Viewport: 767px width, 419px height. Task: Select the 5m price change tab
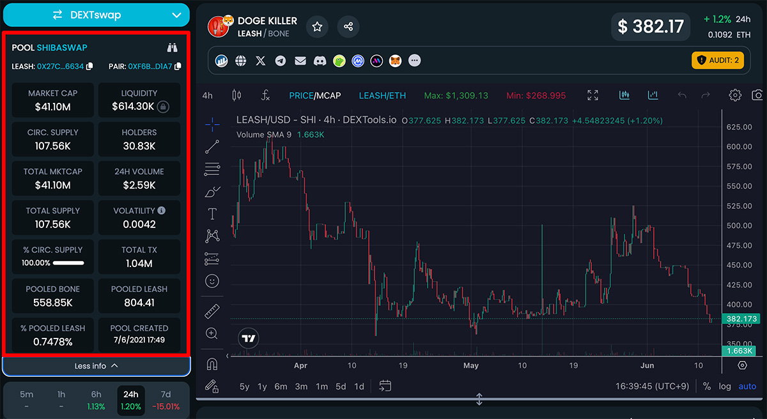(x=26, y=400)
